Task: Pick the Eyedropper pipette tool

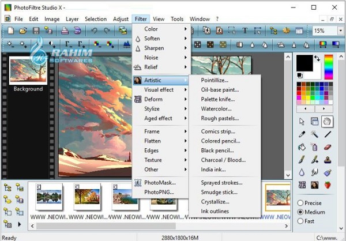Action: [x=302, y=134]
